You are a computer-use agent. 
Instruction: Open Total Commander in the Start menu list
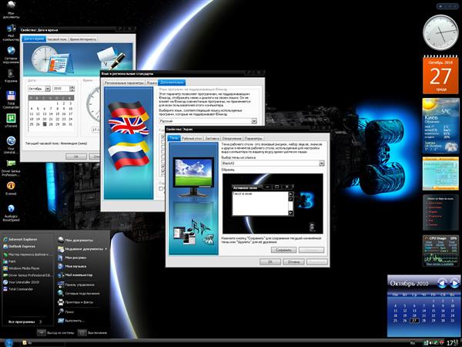coord(18,289)
